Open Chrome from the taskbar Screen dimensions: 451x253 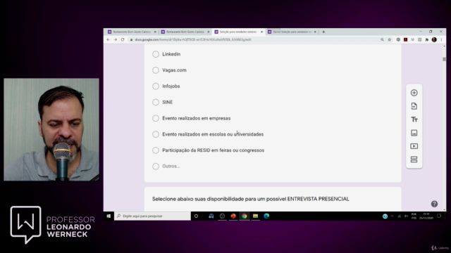[245, 216]
